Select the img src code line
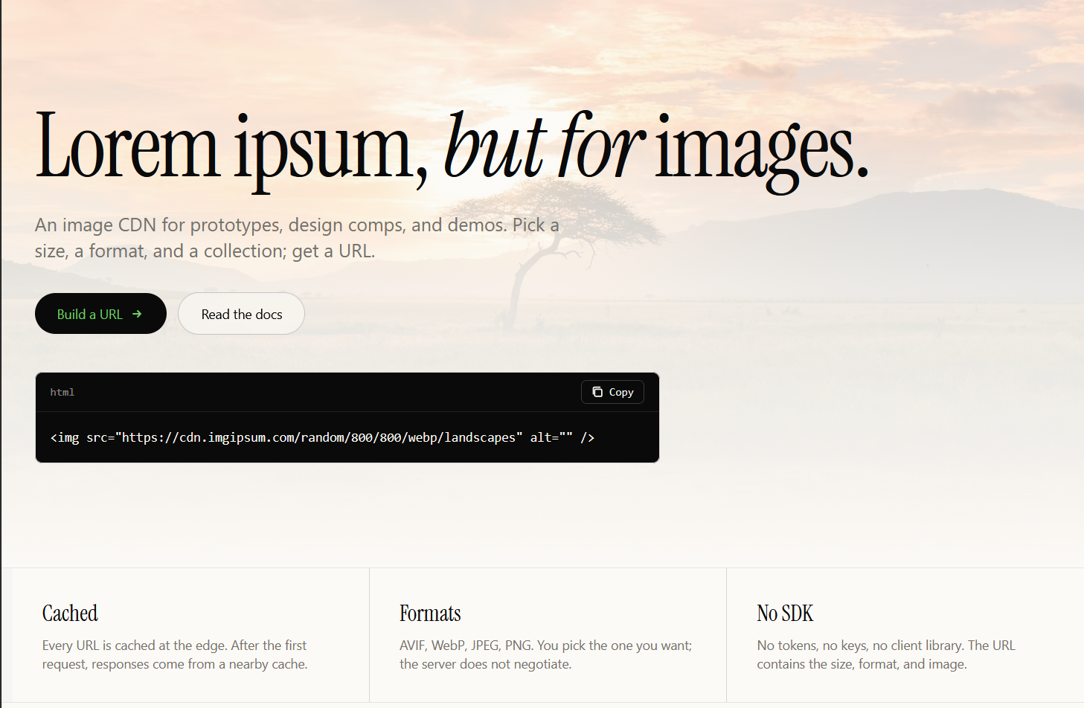 pos(322,437)
